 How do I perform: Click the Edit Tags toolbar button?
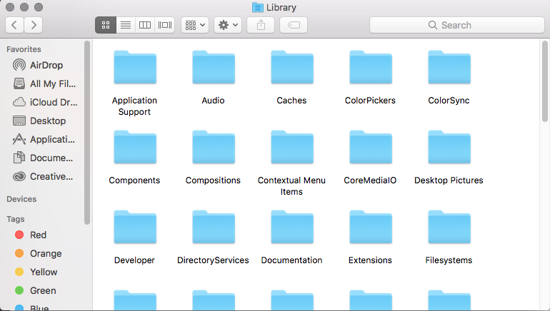[x=294, y=25]
